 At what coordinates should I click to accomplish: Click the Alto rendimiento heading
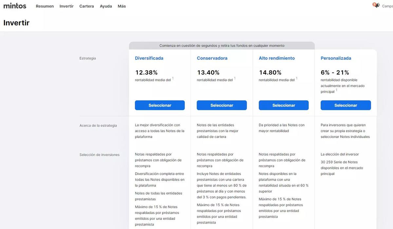(277, 58)
